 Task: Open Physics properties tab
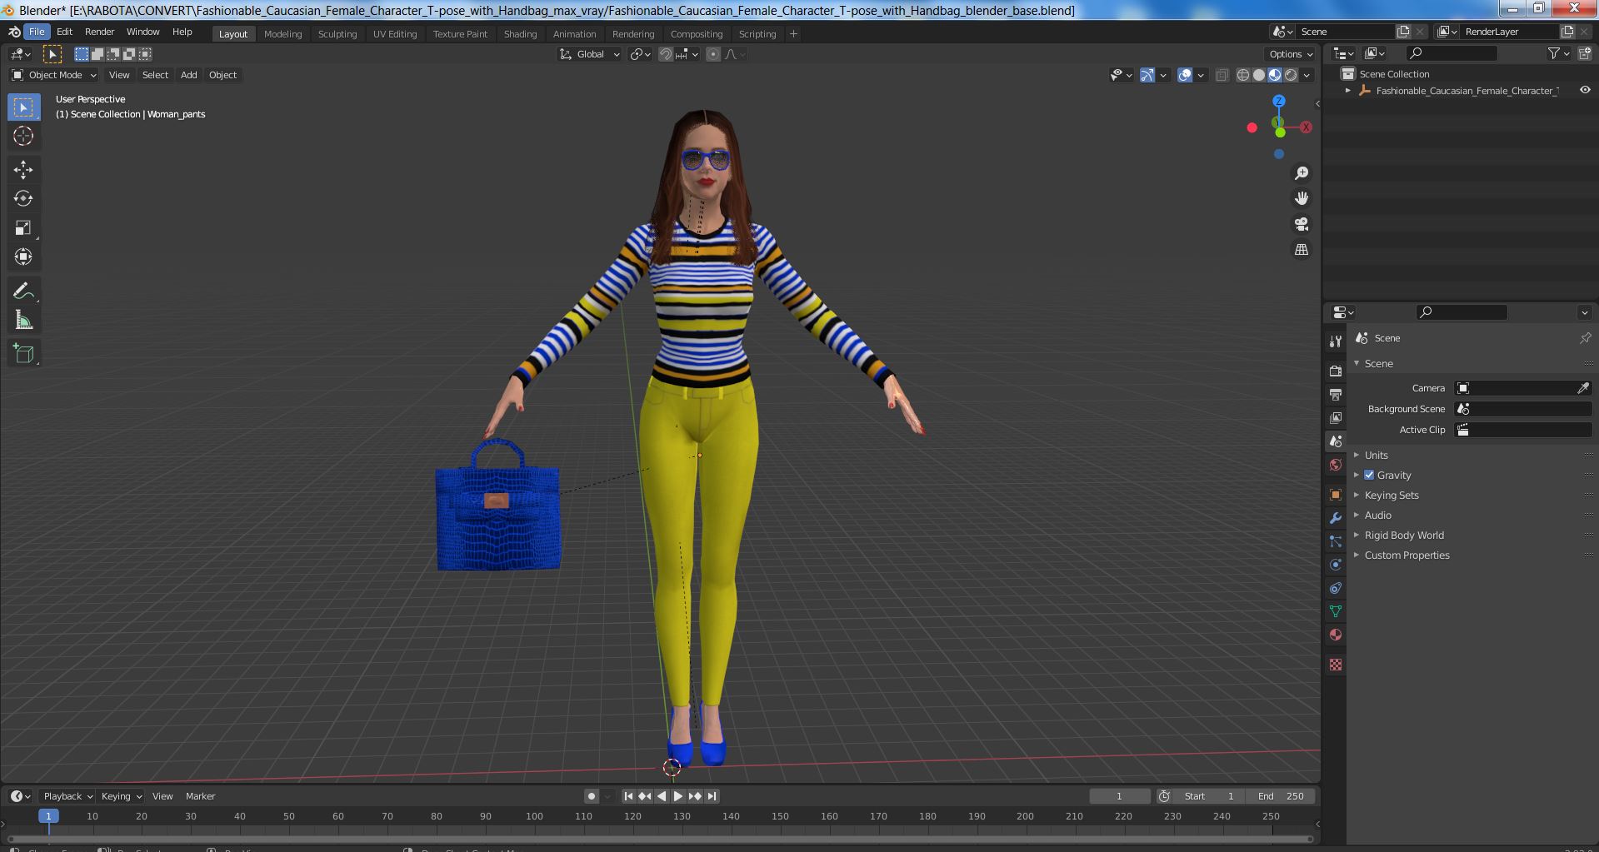(1336, 565)
